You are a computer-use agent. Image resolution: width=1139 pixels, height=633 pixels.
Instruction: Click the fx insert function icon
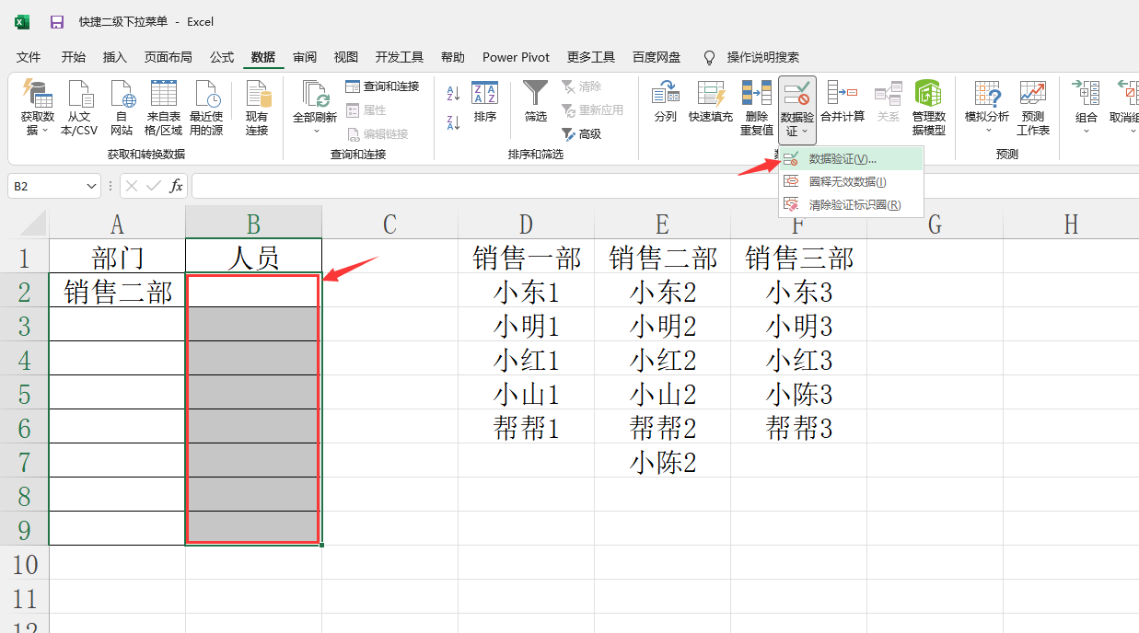tap(176, 186)
